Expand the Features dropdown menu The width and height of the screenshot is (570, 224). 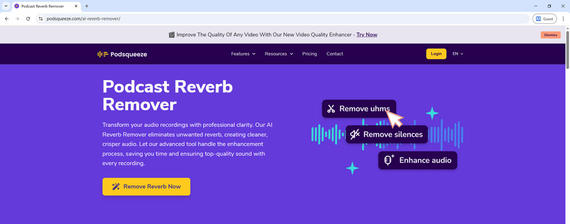click(x=243, y=54)
